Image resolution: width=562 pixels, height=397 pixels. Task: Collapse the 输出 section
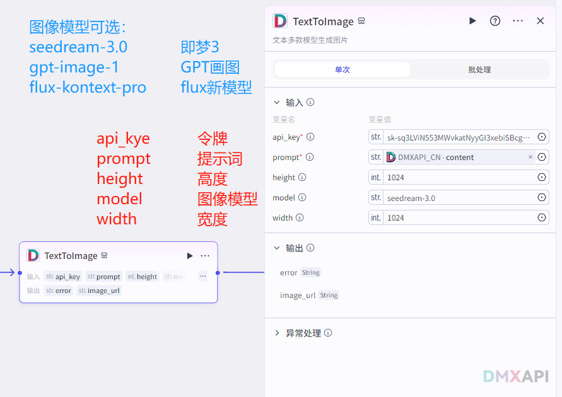coord(276,248)
